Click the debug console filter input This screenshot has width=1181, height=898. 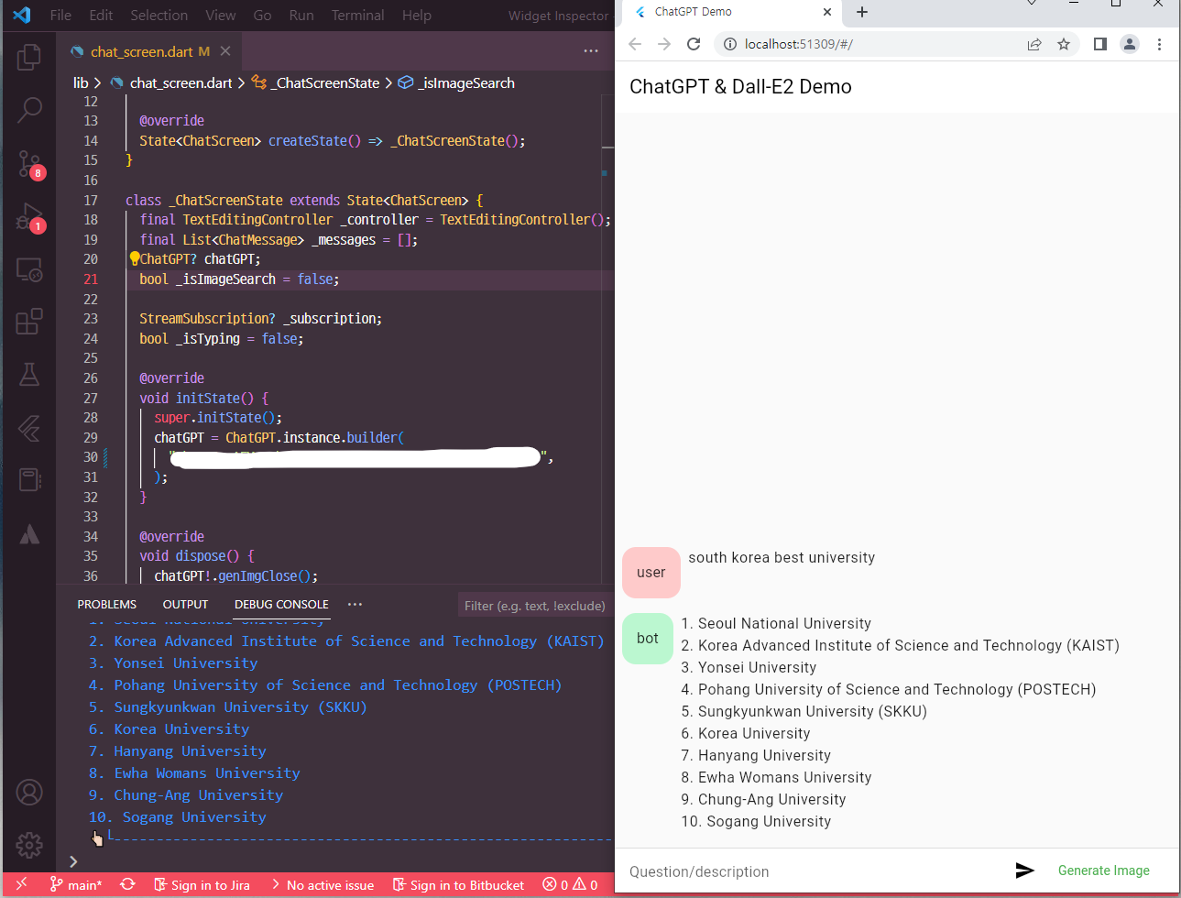tap(534, 605)
